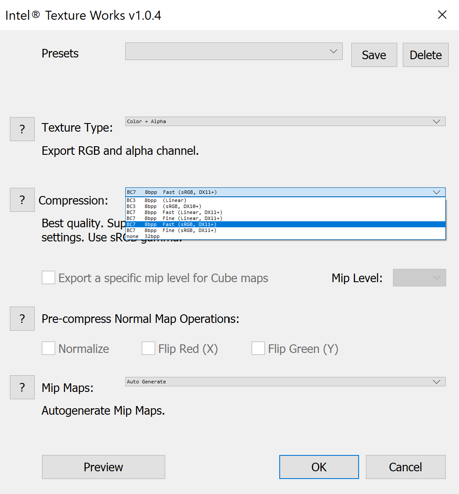This screenshot has width=459, height=494.
Task: Save the current preset
Action: 374,55
